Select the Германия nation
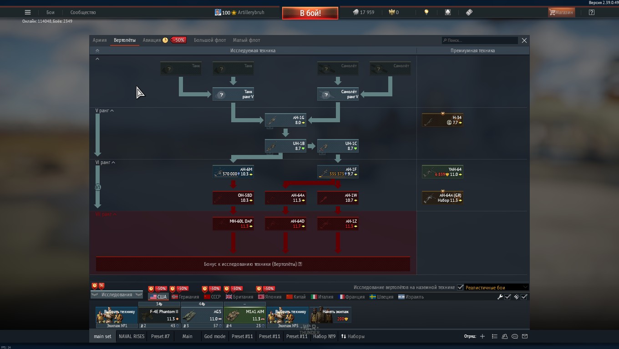619x349 pixels. pos(185,297)
